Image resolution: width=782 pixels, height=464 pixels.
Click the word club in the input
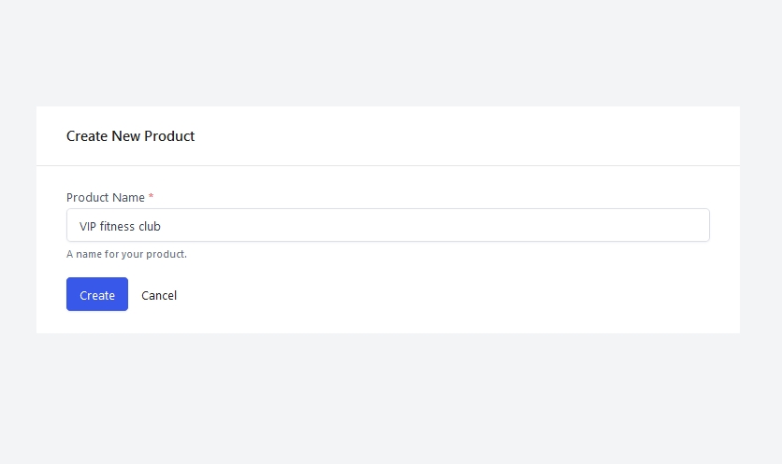coord(150,226)
